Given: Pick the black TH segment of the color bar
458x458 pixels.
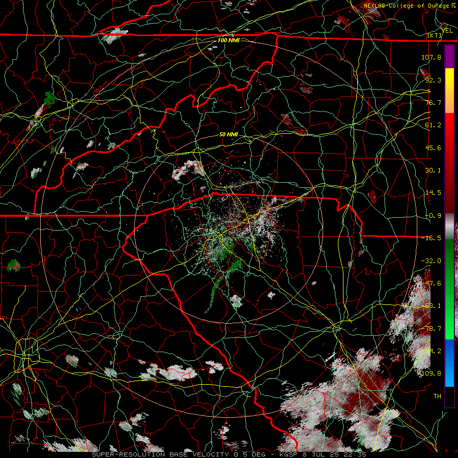Looking at the screenshot, I should pyautogui.click(x=449, y=396).
